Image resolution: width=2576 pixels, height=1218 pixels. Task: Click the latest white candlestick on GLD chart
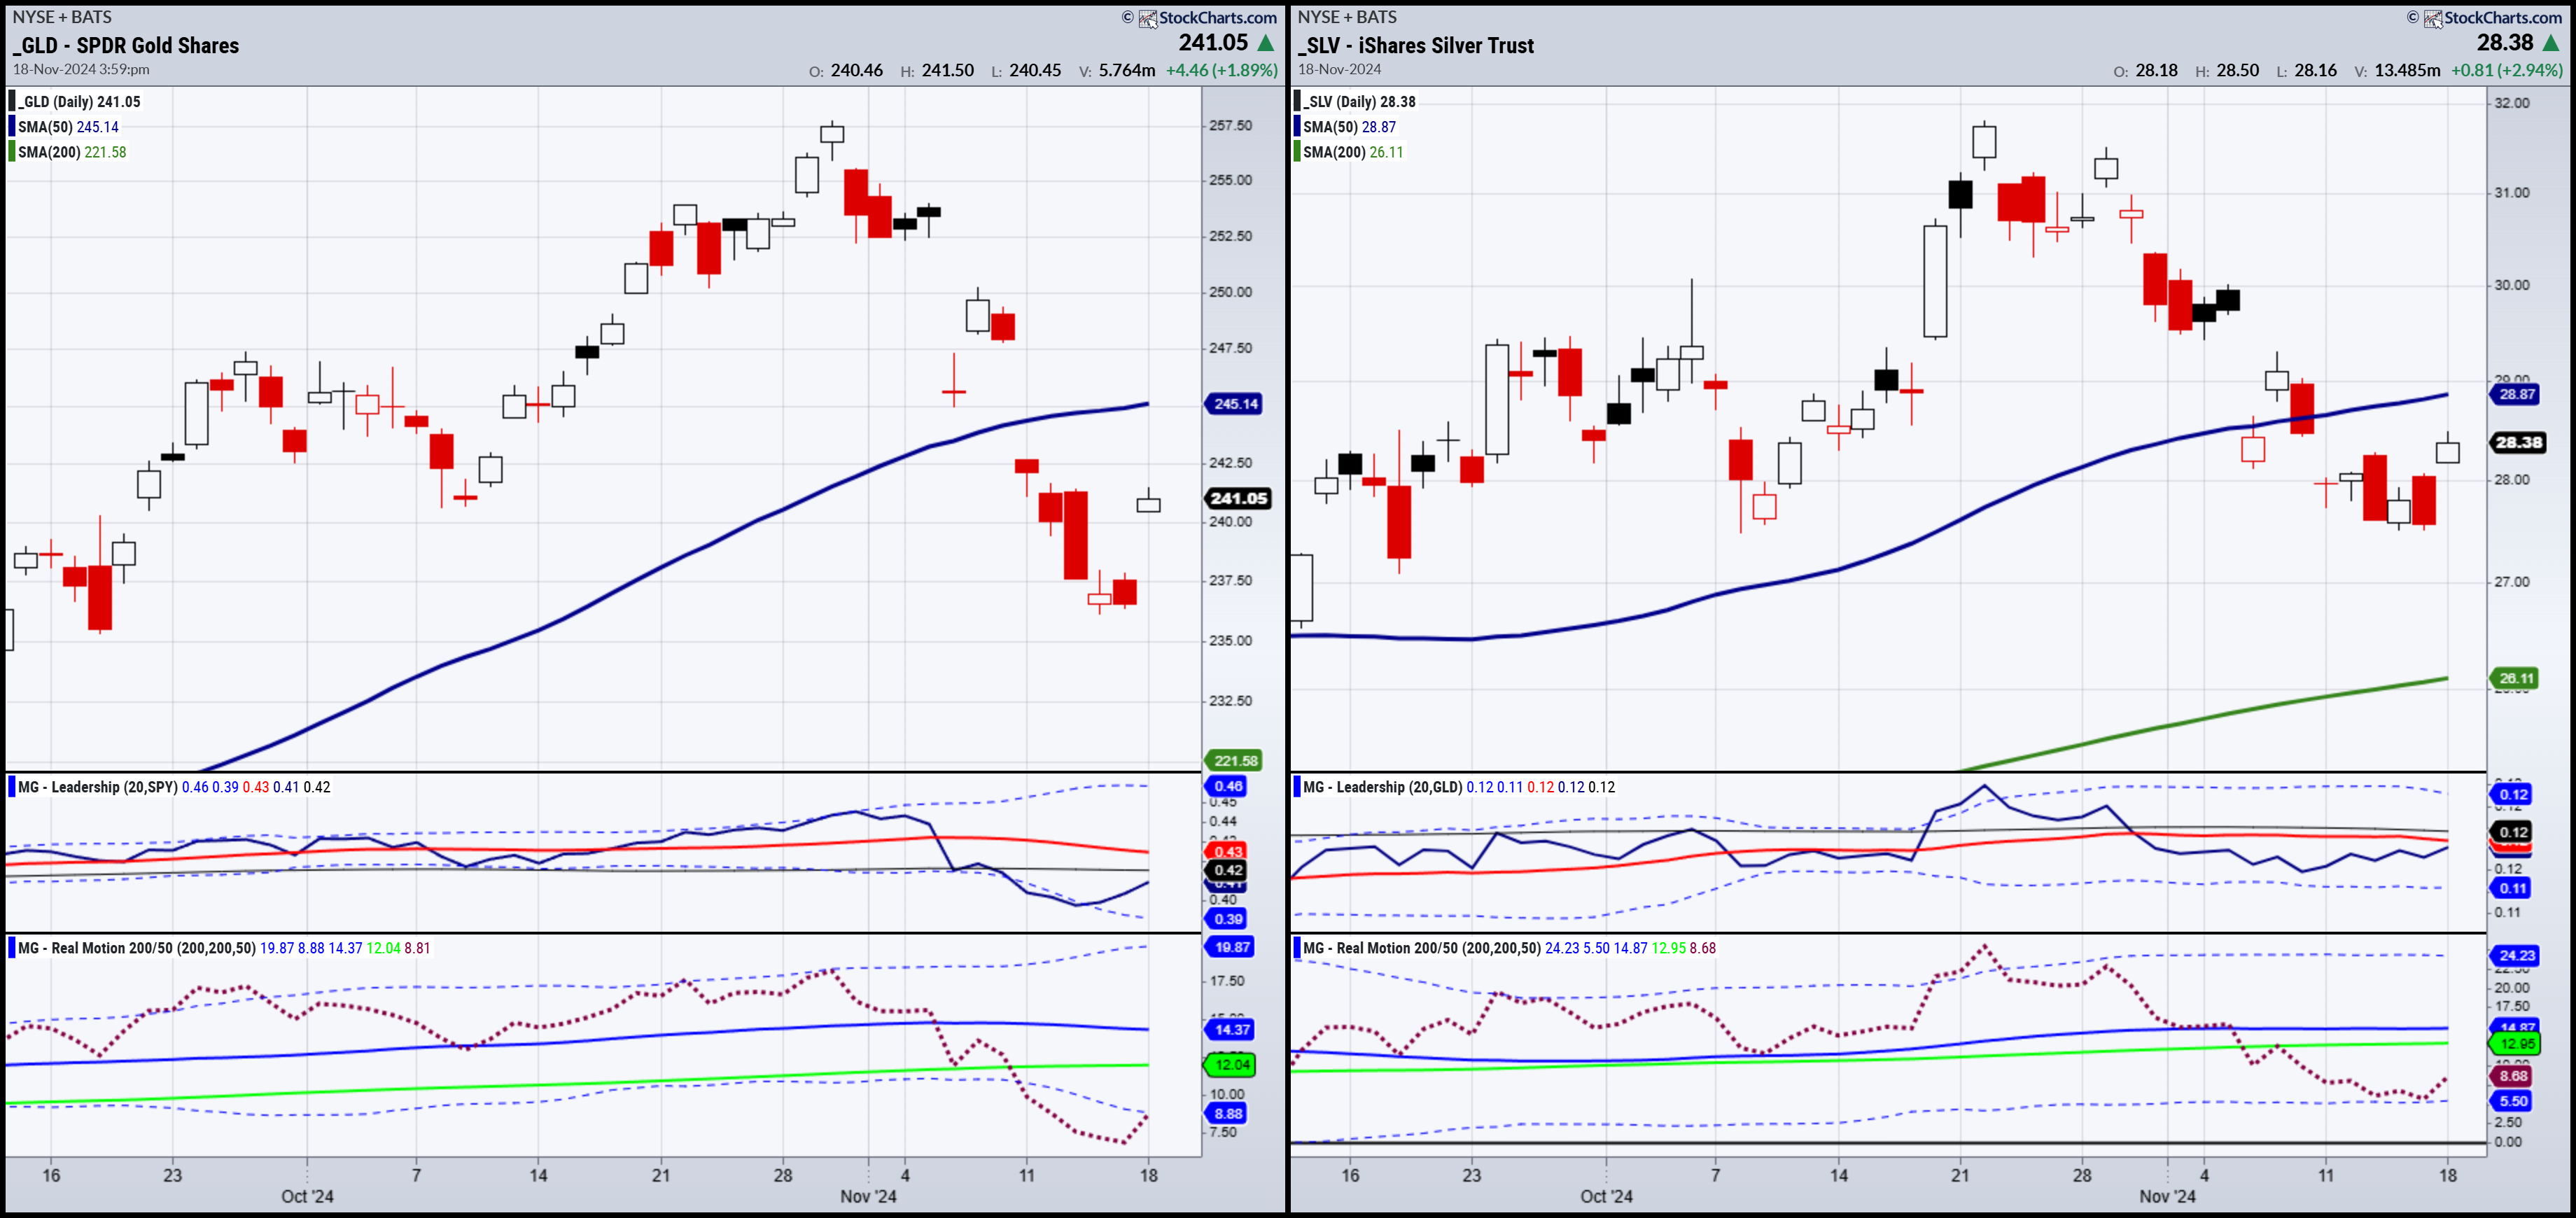click(1148, 501)
